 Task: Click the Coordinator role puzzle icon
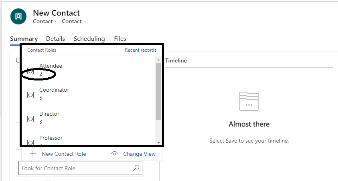(x=30, y=95)
